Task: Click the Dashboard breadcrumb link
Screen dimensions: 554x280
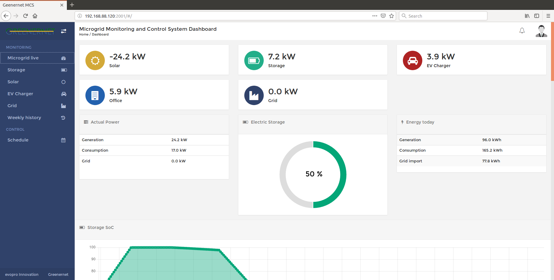Action: [x=100, y=35]
